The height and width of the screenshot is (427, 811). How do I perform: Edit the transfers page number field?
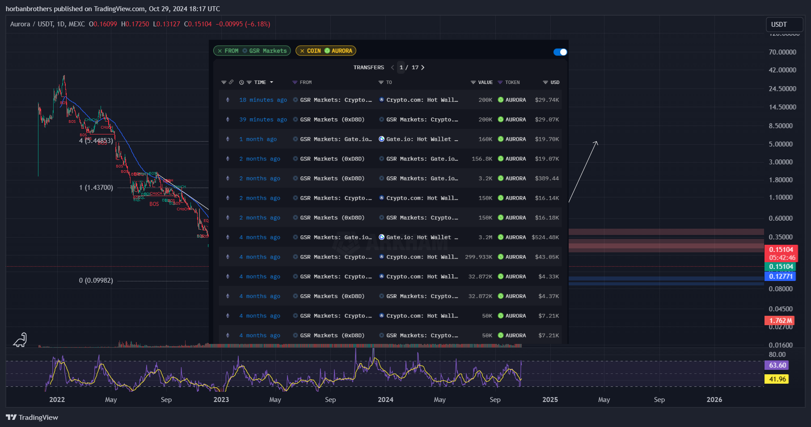(401, 67)
